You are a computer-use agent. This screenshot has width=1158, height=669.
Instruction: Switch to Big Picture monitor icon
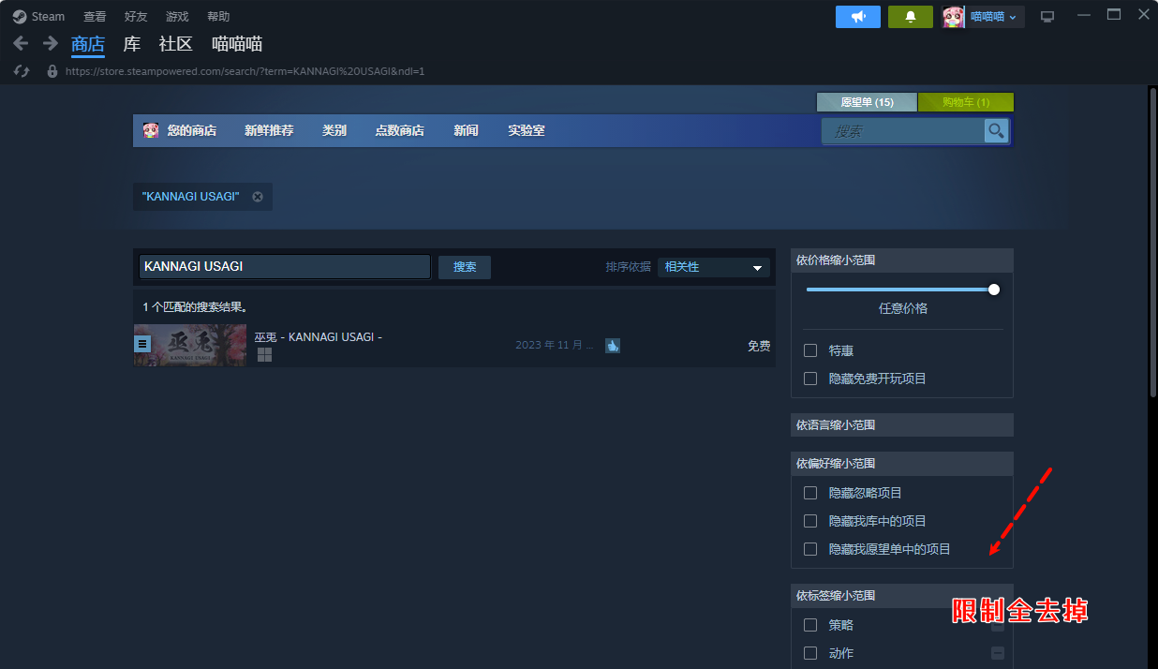(1047, 17)
